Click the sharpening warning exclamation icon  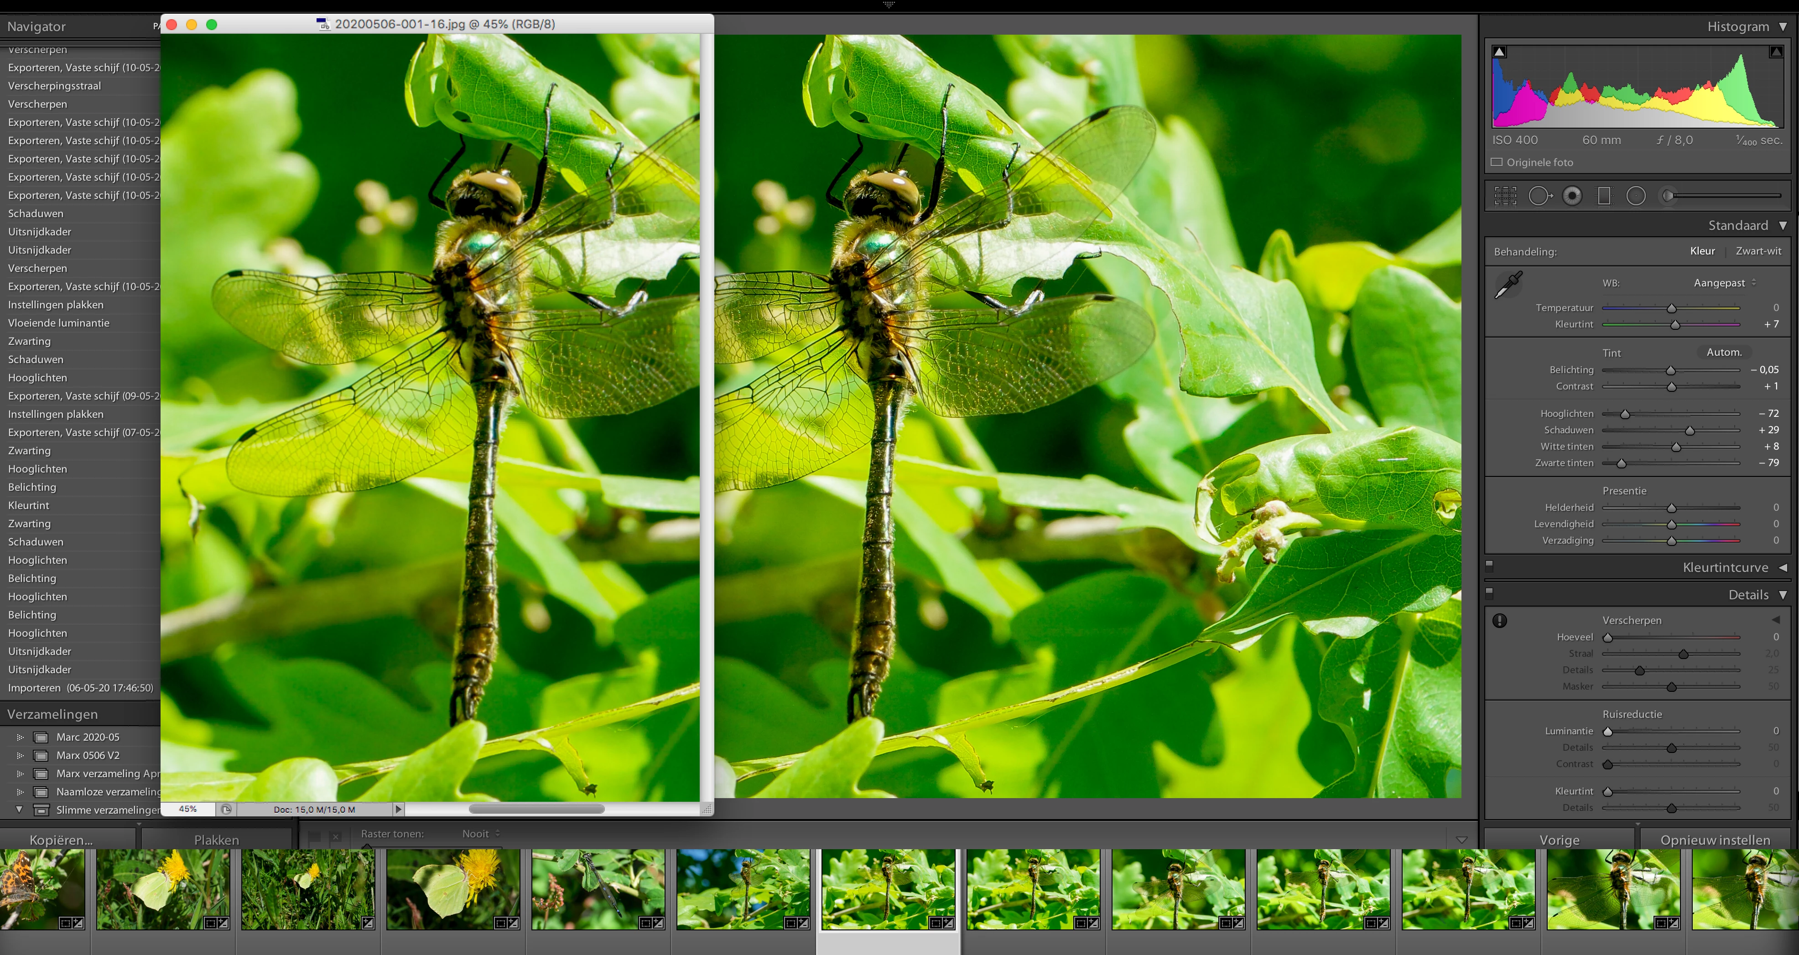click(1499, 621)
